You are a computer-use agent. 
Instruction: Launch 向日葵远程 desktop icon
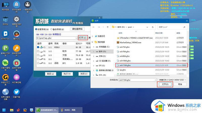(x=16, y=79)
